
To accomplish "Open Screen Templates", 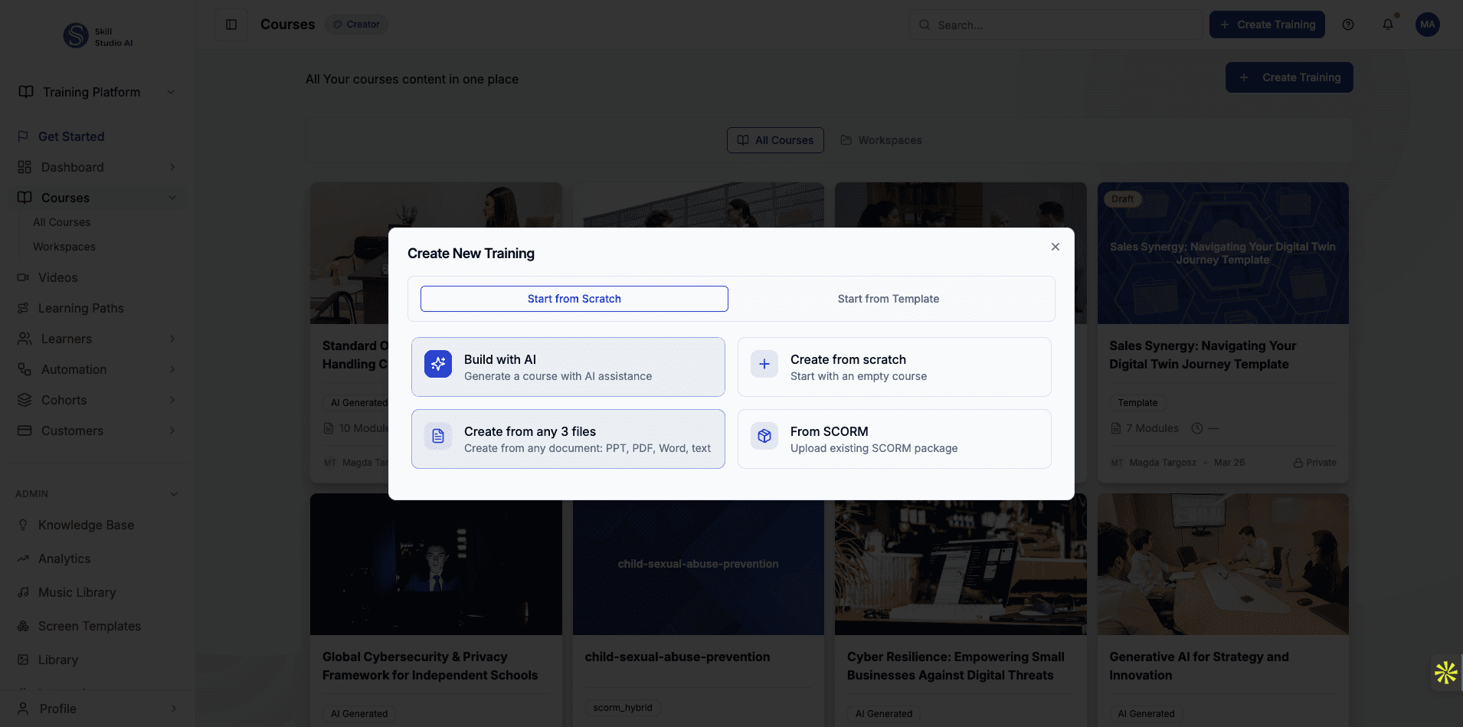I will (x=90, y=626).
